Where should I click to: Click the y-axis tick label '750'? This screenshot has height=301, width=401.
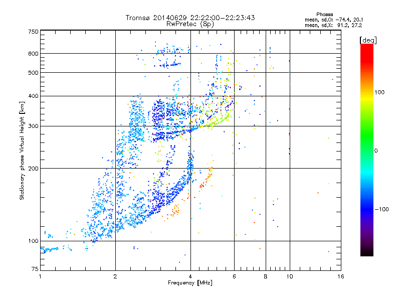(x=33, y=32)
